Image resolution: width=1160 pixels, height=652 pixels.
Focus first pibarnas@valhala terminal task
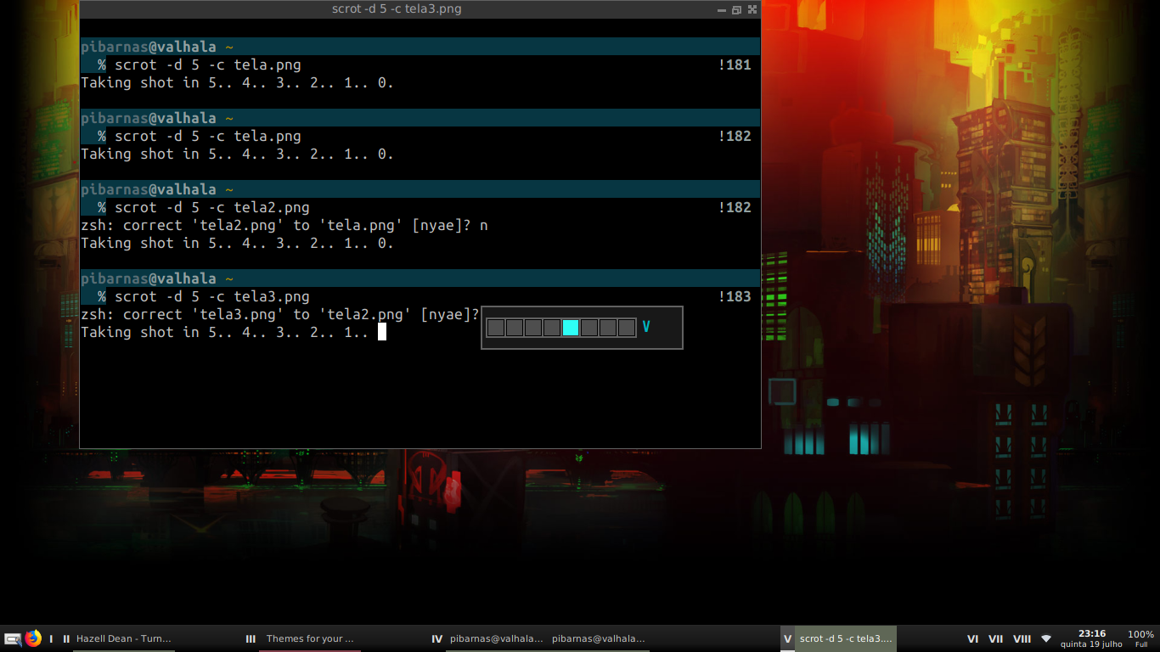(497, 639)
